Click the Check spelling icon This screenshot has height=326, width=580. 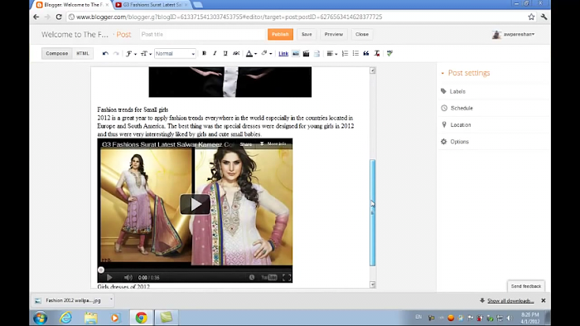pos(389,53)
